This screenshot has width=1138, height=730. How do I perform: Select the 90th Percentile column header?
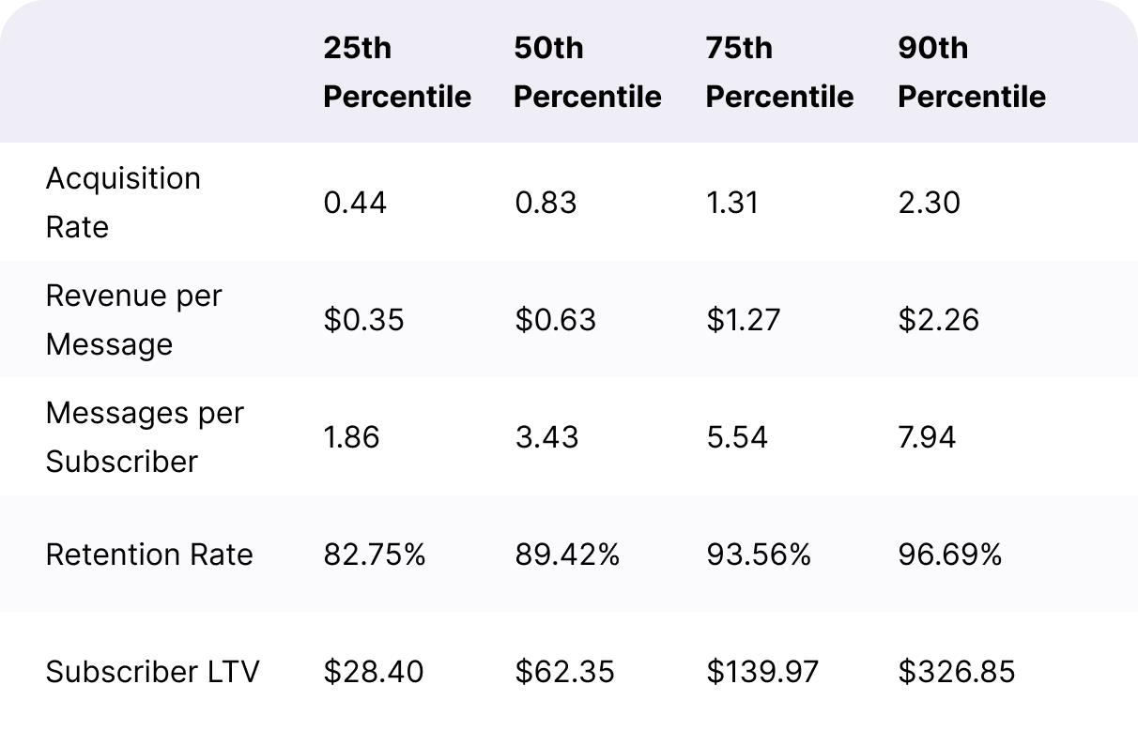(x=972, y=72)
